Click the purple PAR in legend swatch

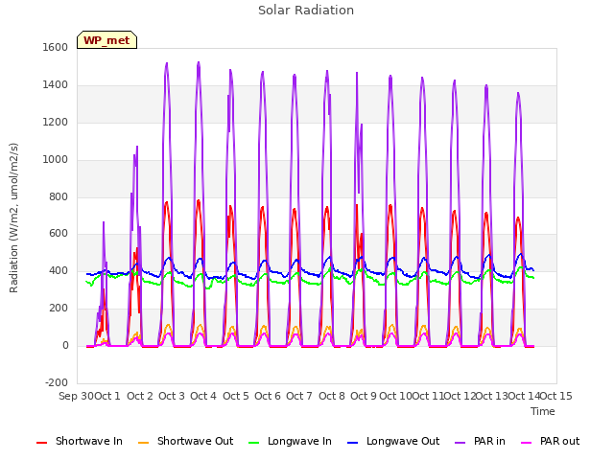(x=460, y=443)
